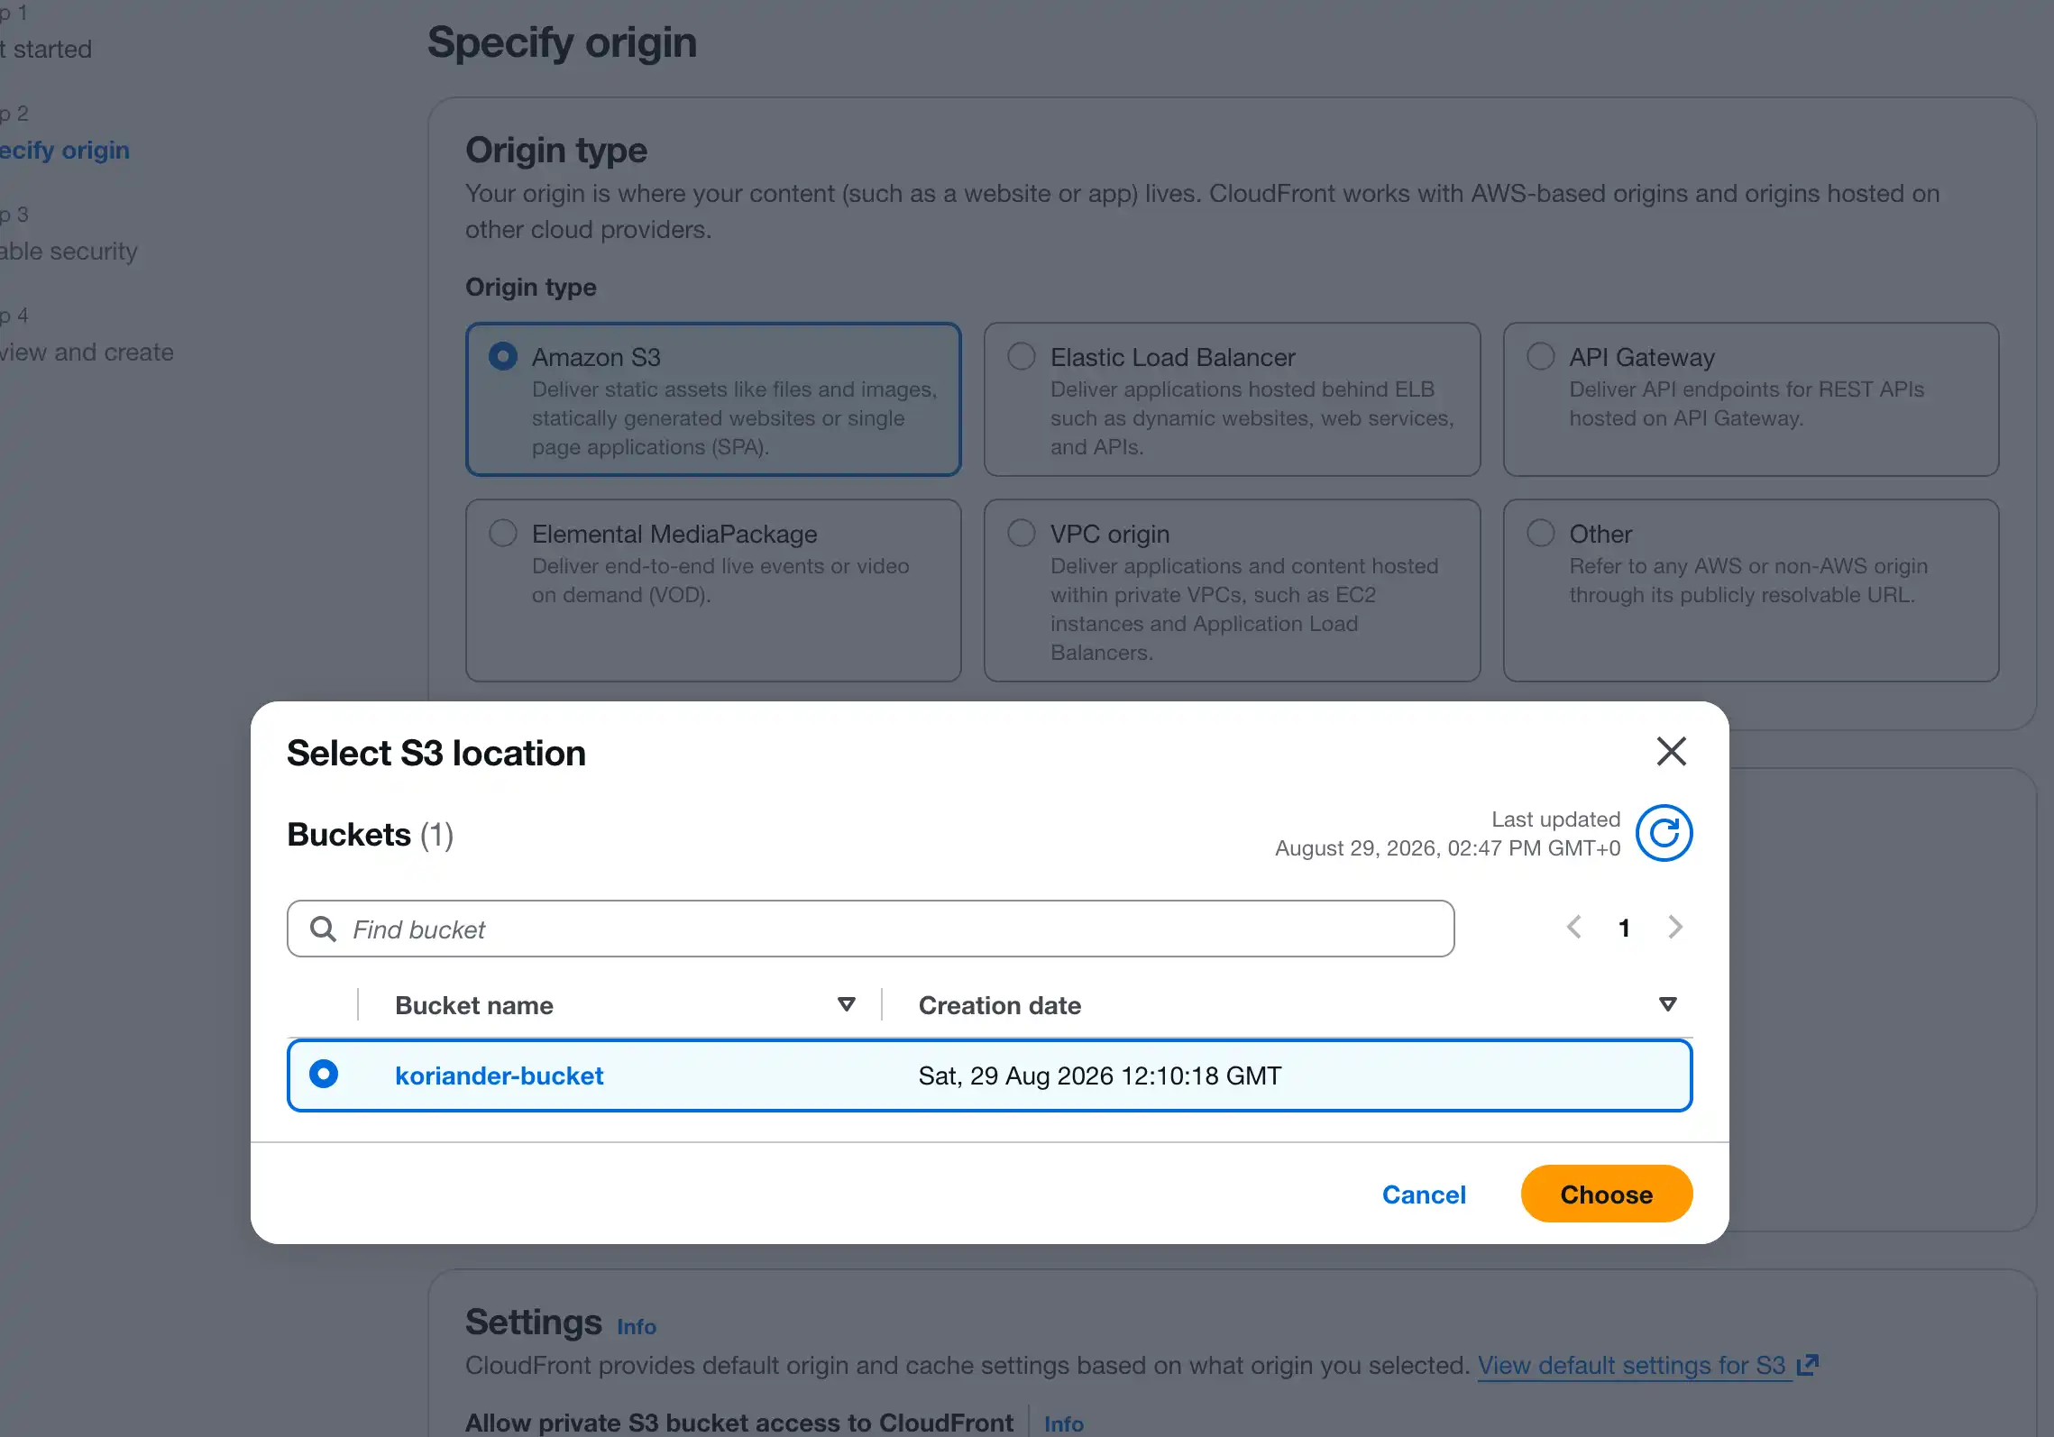This screenshot has height=1437, width=2054.
Task: Go to previous page of buckets
Action: tap(1574, 927)
